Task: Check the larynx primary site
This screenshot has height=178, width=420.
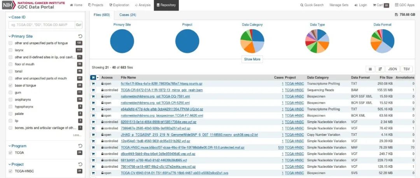Action: pyautogui.click(x=10, y=50)
